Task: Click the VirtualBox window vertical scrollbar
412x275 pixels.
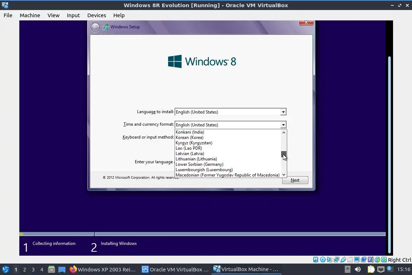Action: click(x=389, y=155)
